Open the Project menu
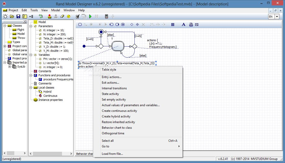 click(13, 10)
